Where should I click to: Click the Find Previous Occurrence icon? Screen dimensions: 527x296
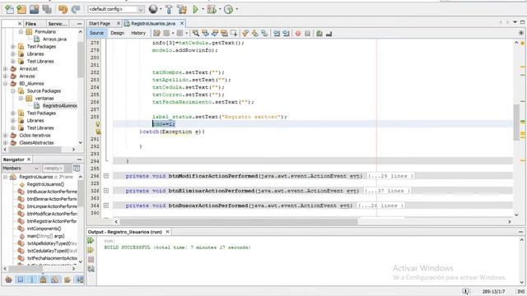tap(205, 33)
